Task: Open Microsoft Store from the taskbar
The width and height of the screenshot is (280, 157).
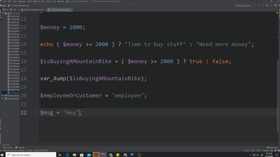Action: [x=82, y=155]
